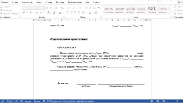Open font color dropdown arrow
This screenshot has width=183, height=103.
pos(63,13)
